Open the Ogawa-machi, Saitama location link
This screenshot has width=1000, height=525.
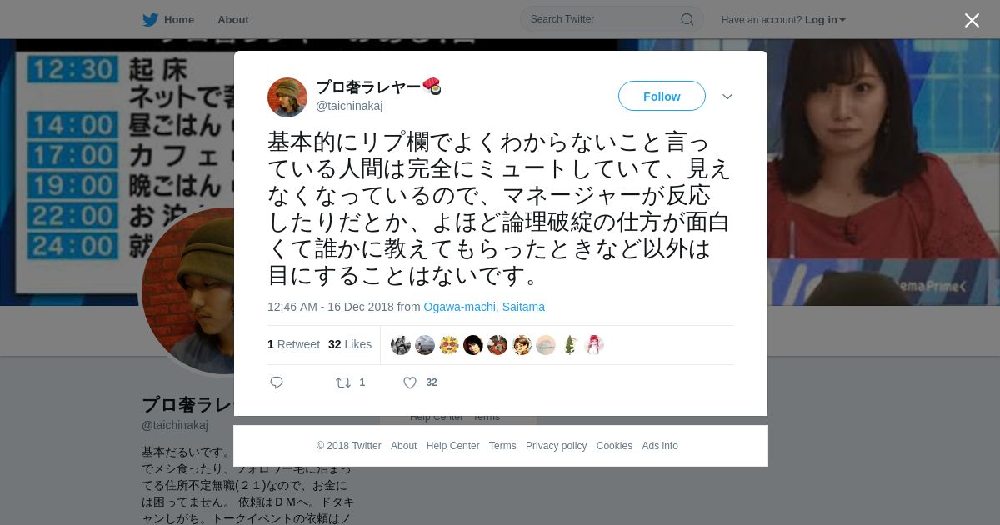click(x=484, y=307)
